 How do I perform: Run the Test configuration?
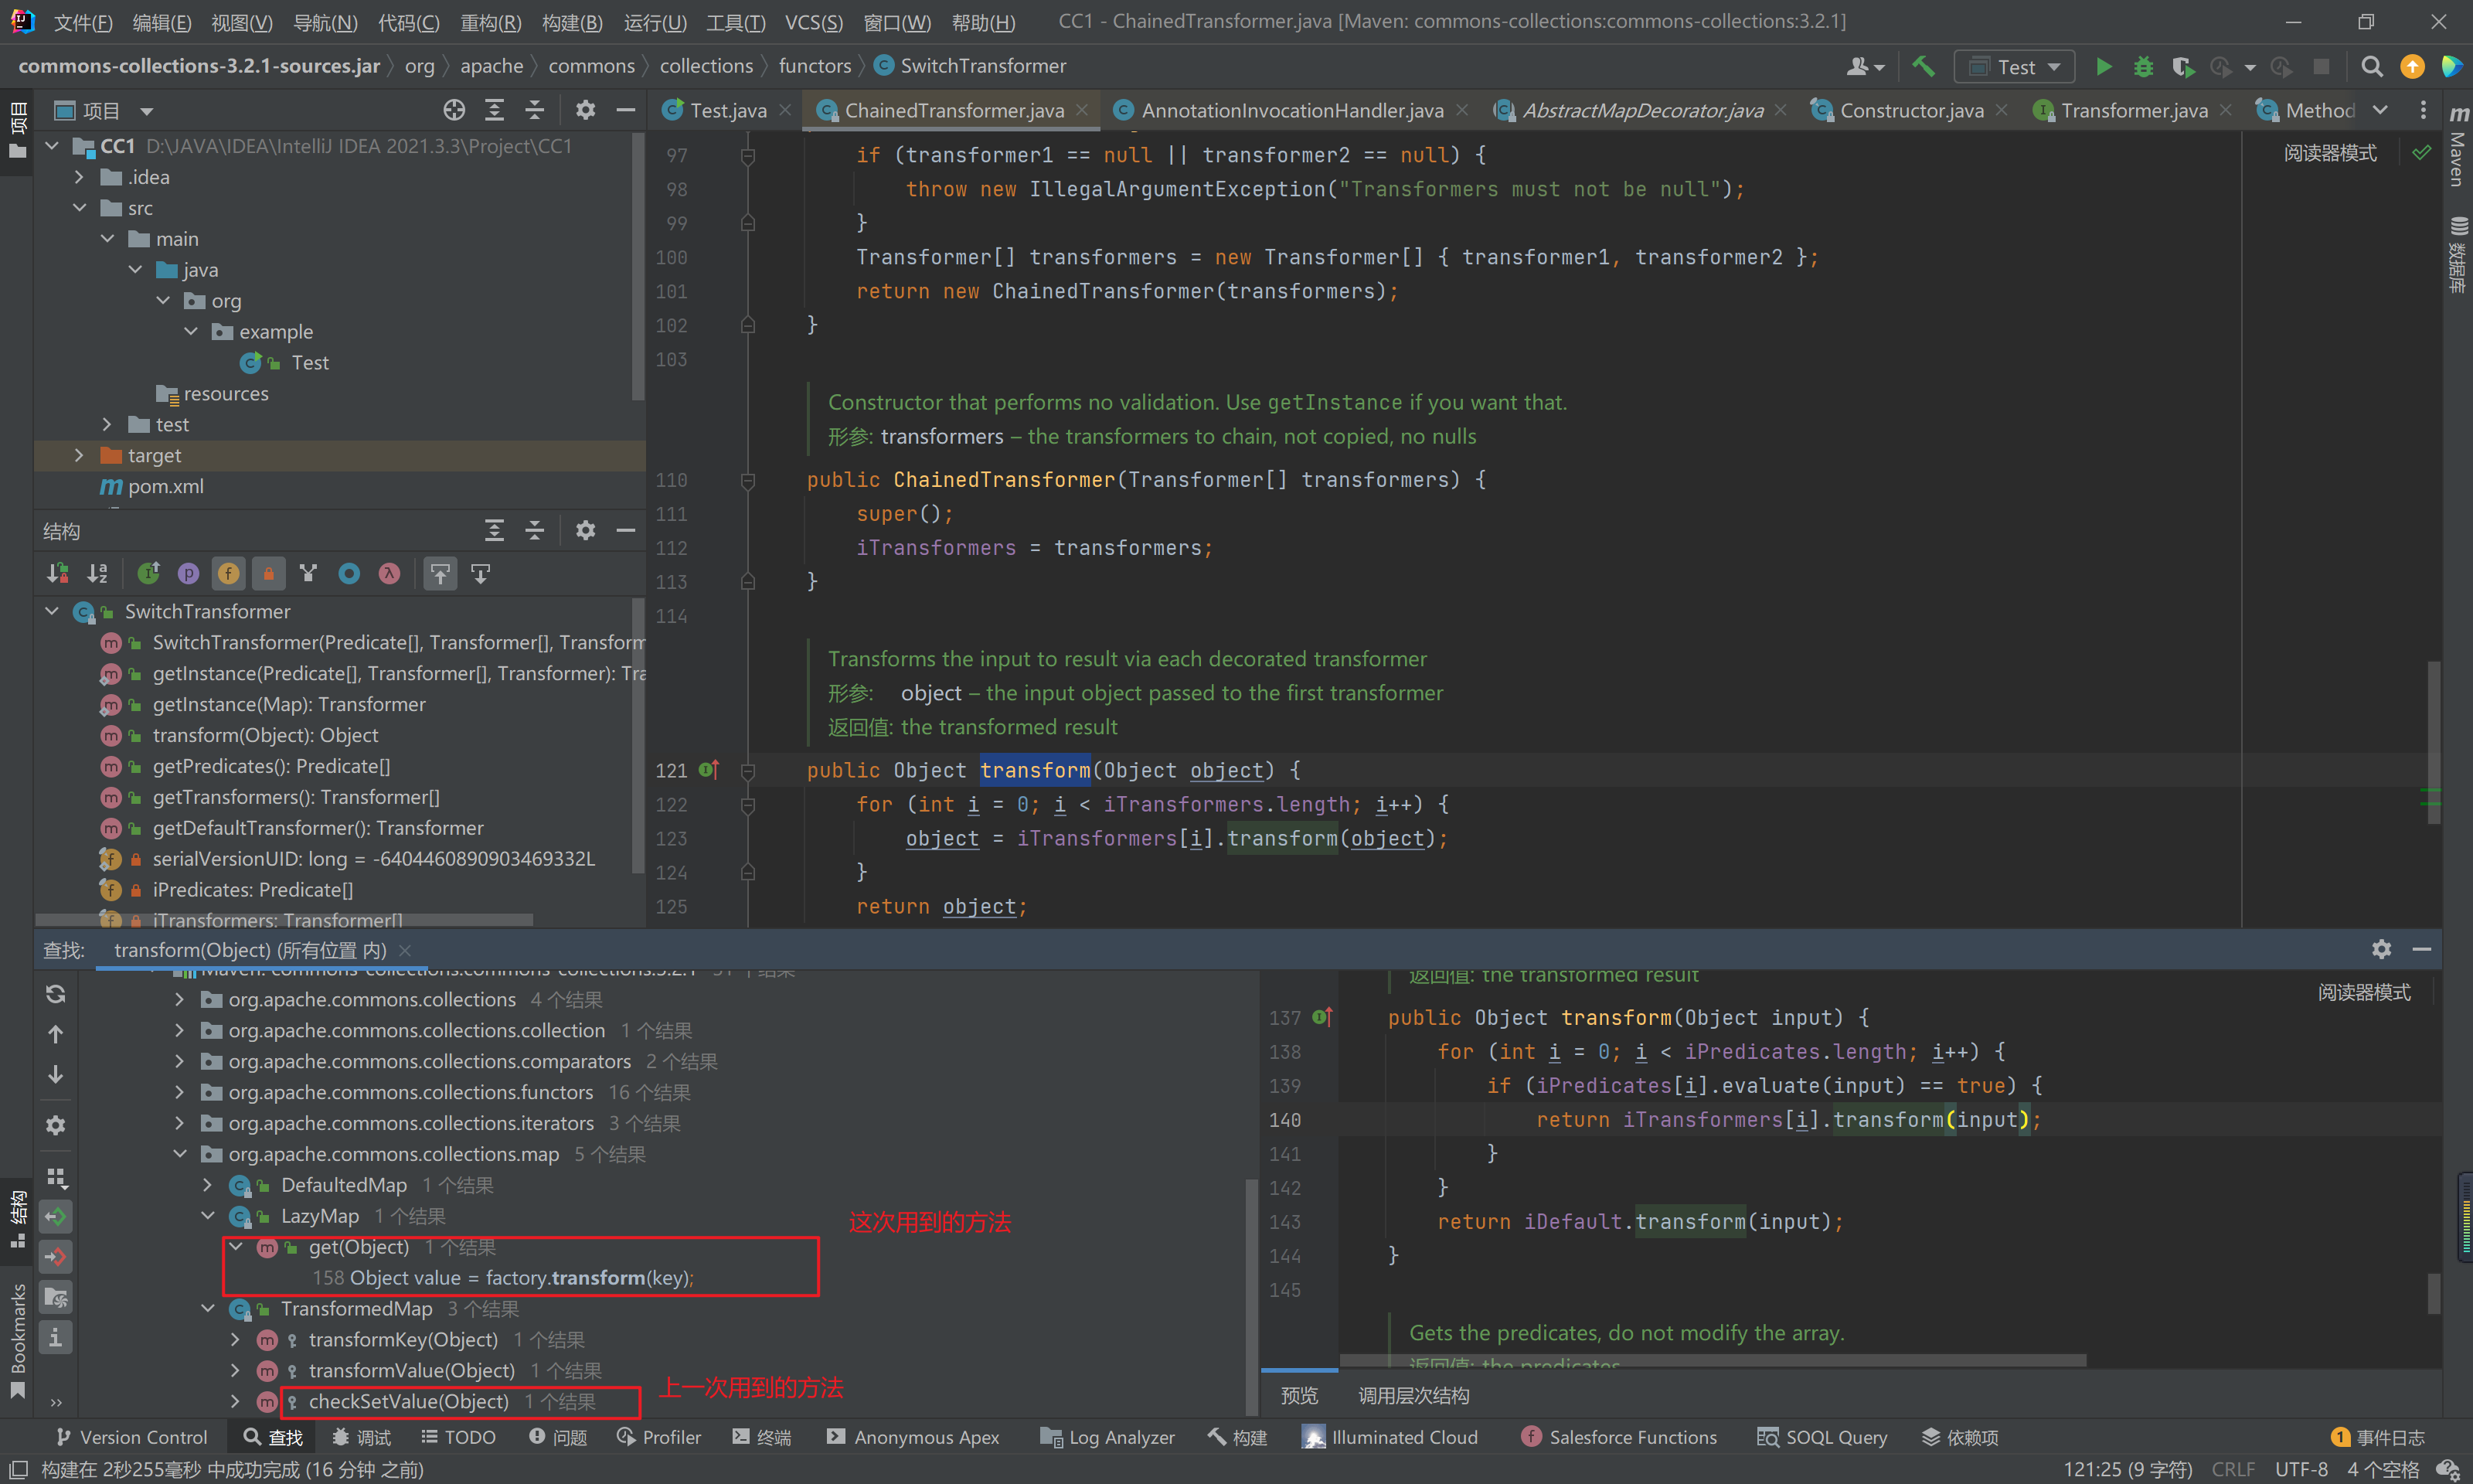(2103, 67)
